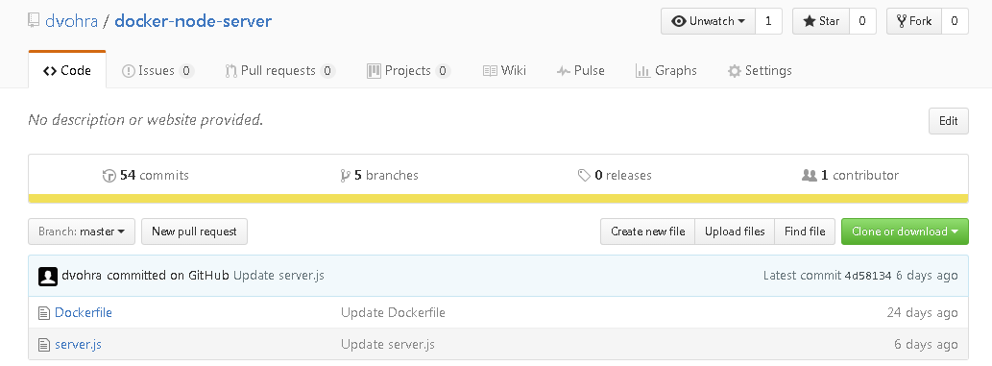This screenshot has width=992, height=366.
Task: Open the dvohra user profile link
Action: point(71,21)
